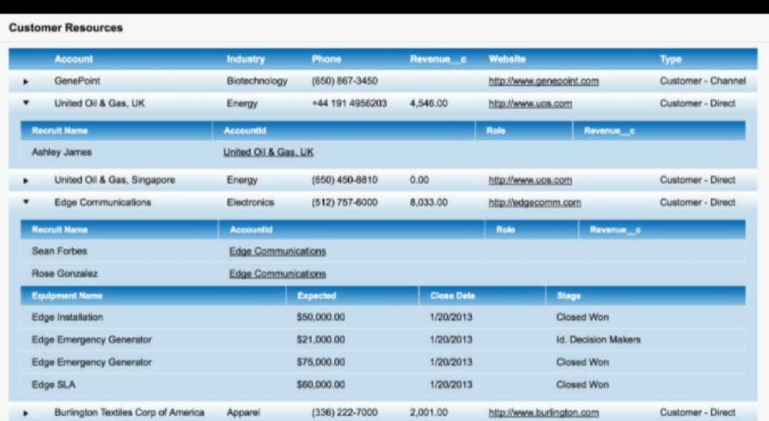Select the GenePoint account name
The image size is (769, 421).
pyautogui.click(x=77, y=81)
